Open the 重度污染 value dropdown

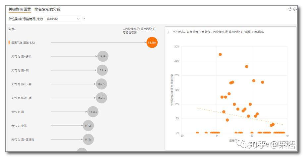[63, 19]
